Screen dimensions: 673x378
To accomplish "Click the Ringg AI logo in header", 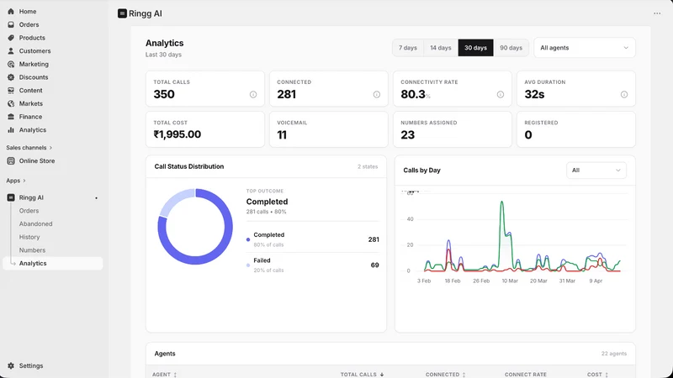I will click(x=122, y=13).
